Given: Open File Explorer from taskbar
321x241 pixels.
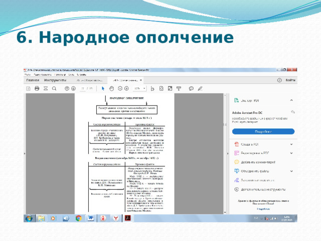Looking at the screenshot, I should pos(41,218).
